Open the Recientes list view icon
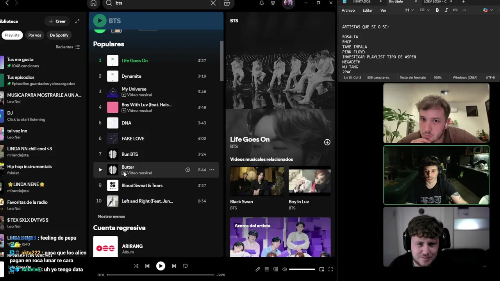The width and height of the screenshot is (500, 281). click(77, 47)
